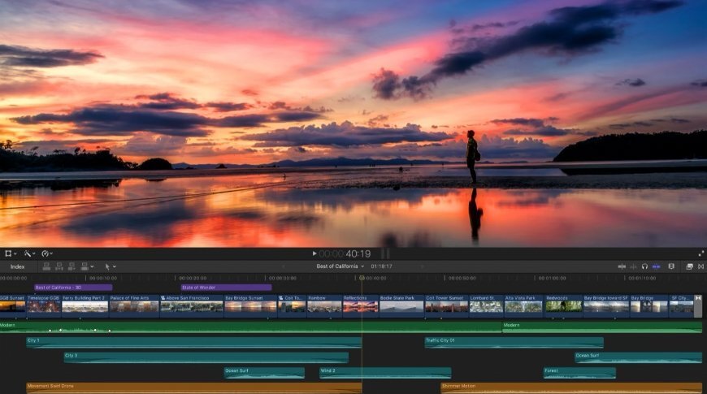Toggle timeline snapping
Image resolution: width=707 pixels, height=394 pixels.
(x=657, y=267)
